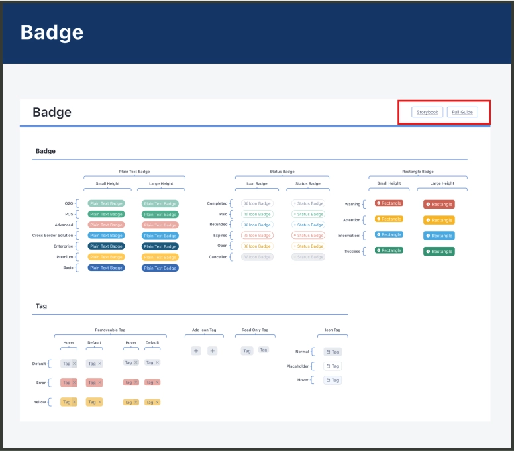Click the large Success Rectangle badge
Viewport: 514px width, 451px height.
pyautogui.click(x=439, y=252)
